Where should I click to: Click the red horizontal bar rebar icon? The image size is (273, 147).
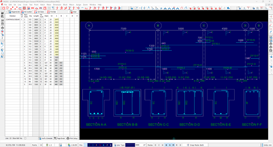point(33,8)
